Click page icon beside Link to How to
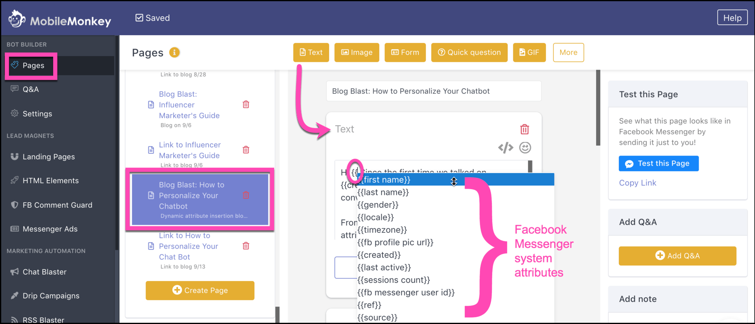This screenshot has height=324, width=755. [x=151, y=246]
